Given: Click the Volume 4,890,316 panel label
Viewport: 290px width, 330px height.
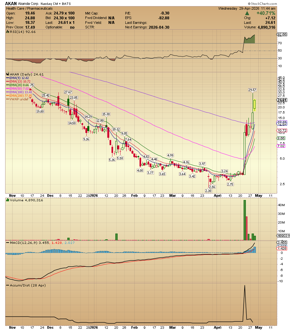Looking at the screenshot, I should [x=26, y=200].
